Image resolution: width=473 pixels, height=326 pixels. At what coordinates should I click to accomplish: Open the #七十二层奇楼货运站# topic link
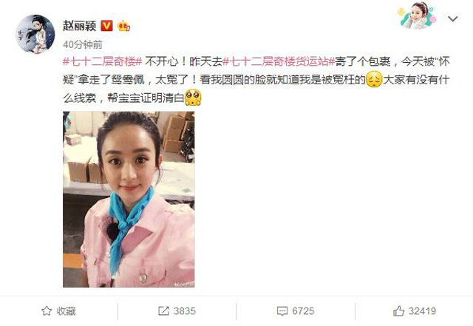click(x=279, y=61)
